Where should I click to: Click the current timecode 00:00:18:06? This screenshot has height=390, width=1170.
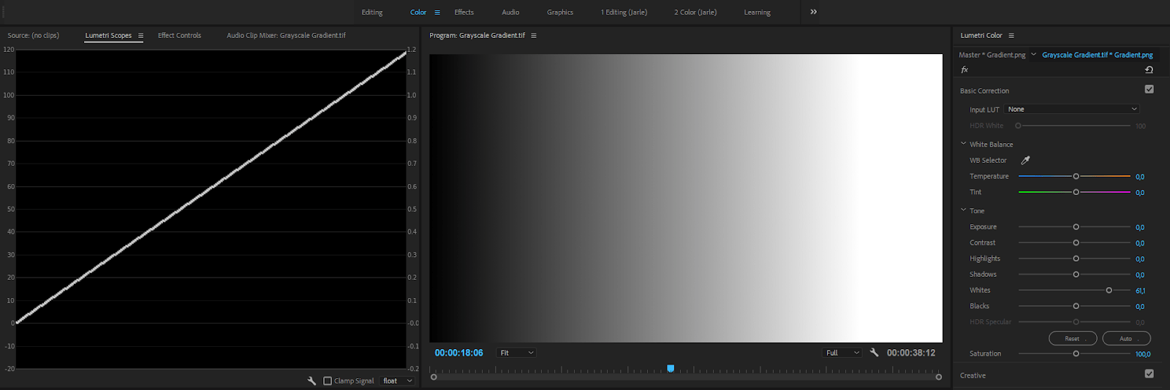pos(458,353)
